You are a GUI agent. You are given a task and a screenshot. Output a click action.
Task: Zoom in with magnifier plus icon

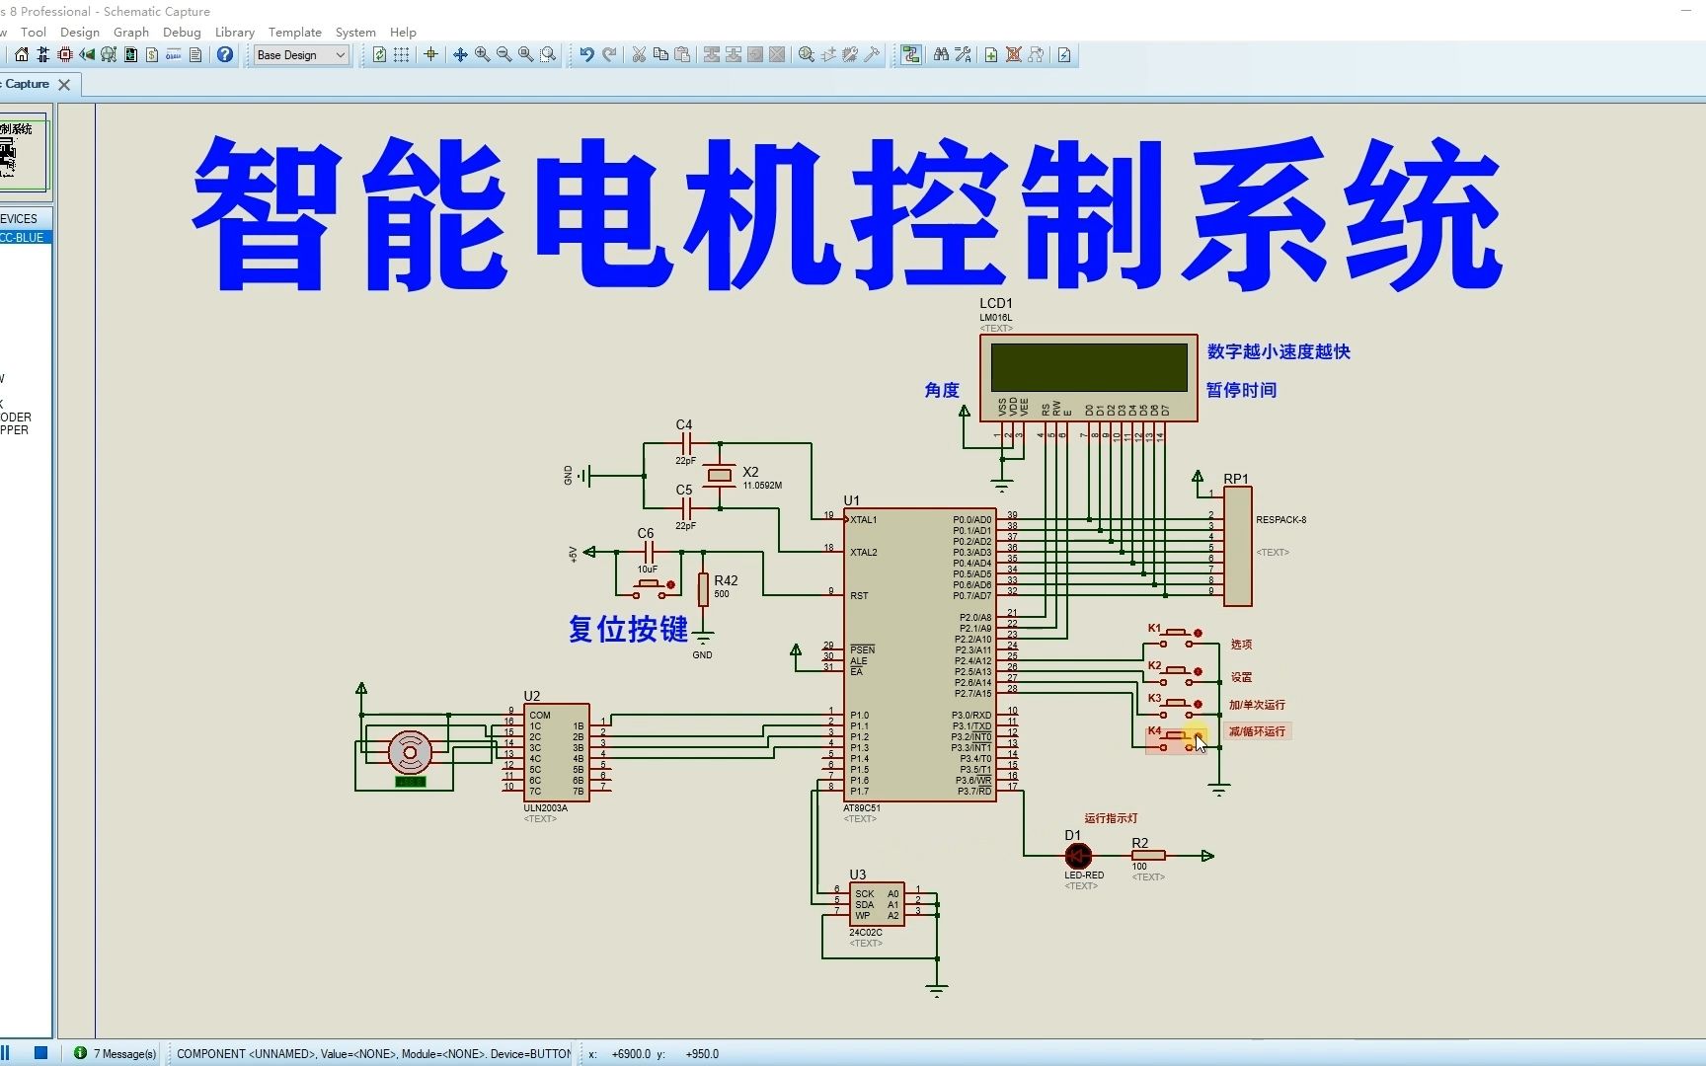pyautogui.click(x=482, y=55)
